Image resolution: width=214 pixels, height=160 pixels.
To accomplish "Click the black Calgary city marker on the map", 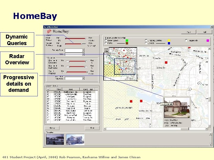I will tap(170, 54).
